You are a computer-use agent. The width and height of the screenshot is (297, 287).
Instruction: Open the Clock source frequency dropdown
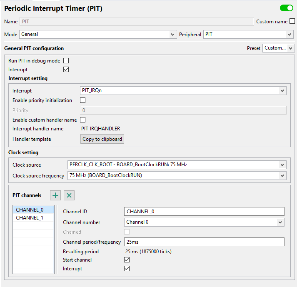click(177, 175)
